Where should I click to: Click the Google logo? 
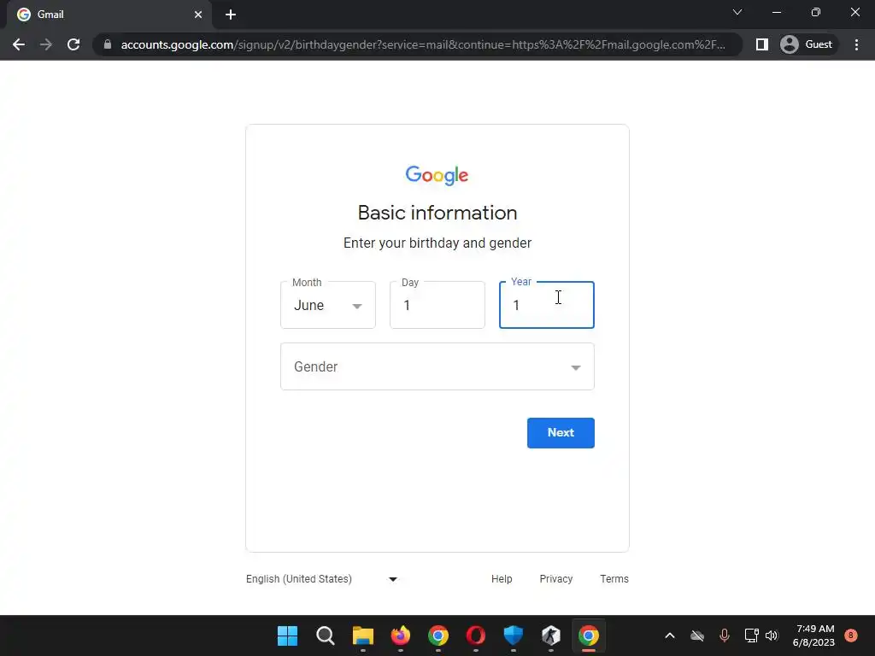pyautogui.click(x=437, y=175)
